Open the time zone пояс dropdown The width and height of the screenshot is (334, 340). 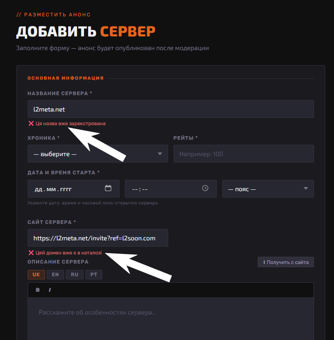[x=268, y=188]
